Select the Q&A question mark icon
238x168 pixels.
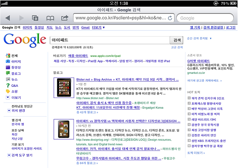point(8,85)
